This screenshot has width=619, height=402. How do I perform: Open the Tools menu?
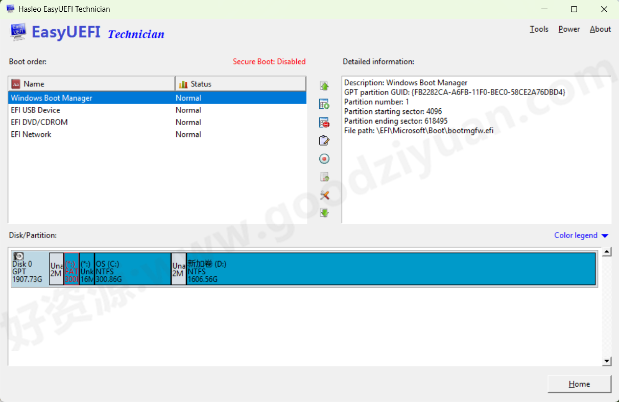539,29
